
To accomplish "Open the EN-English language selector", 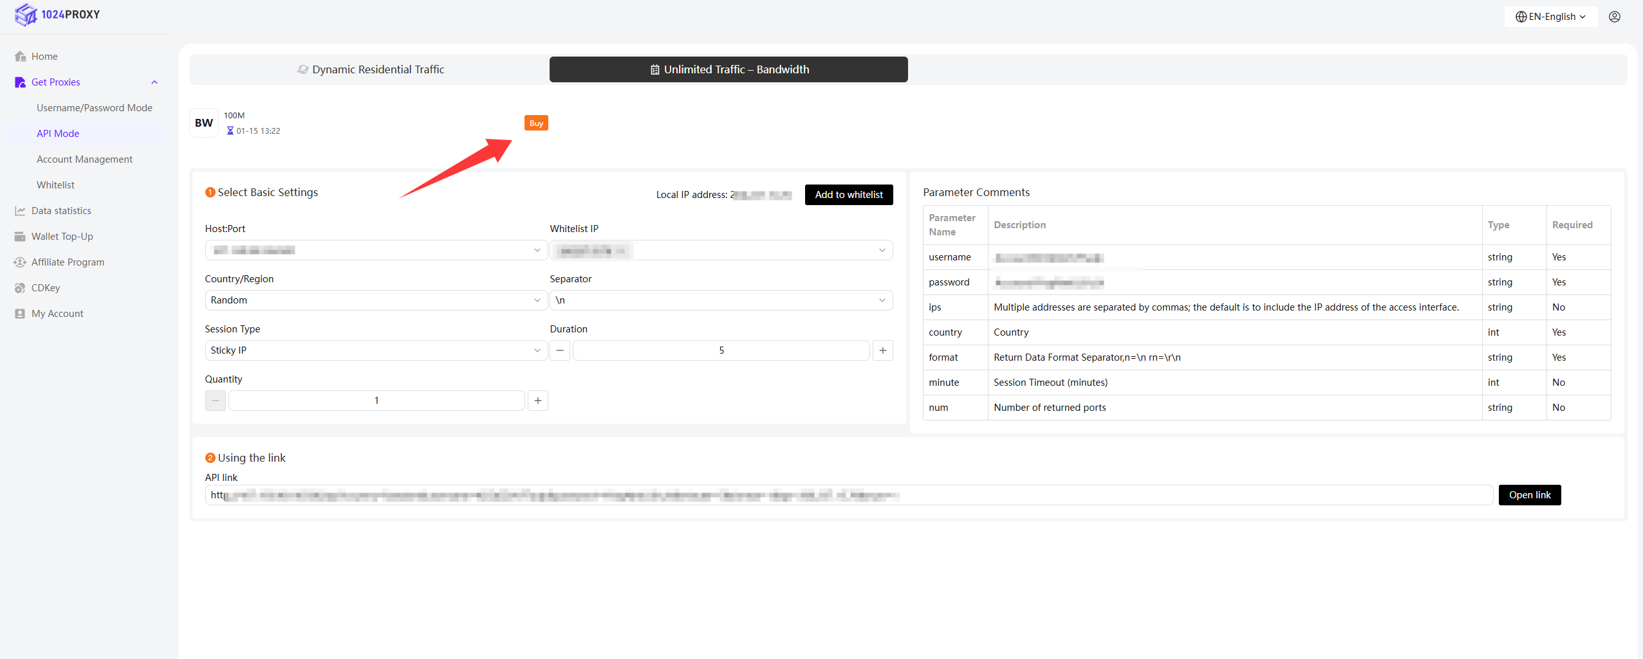I will [1550, 17].
